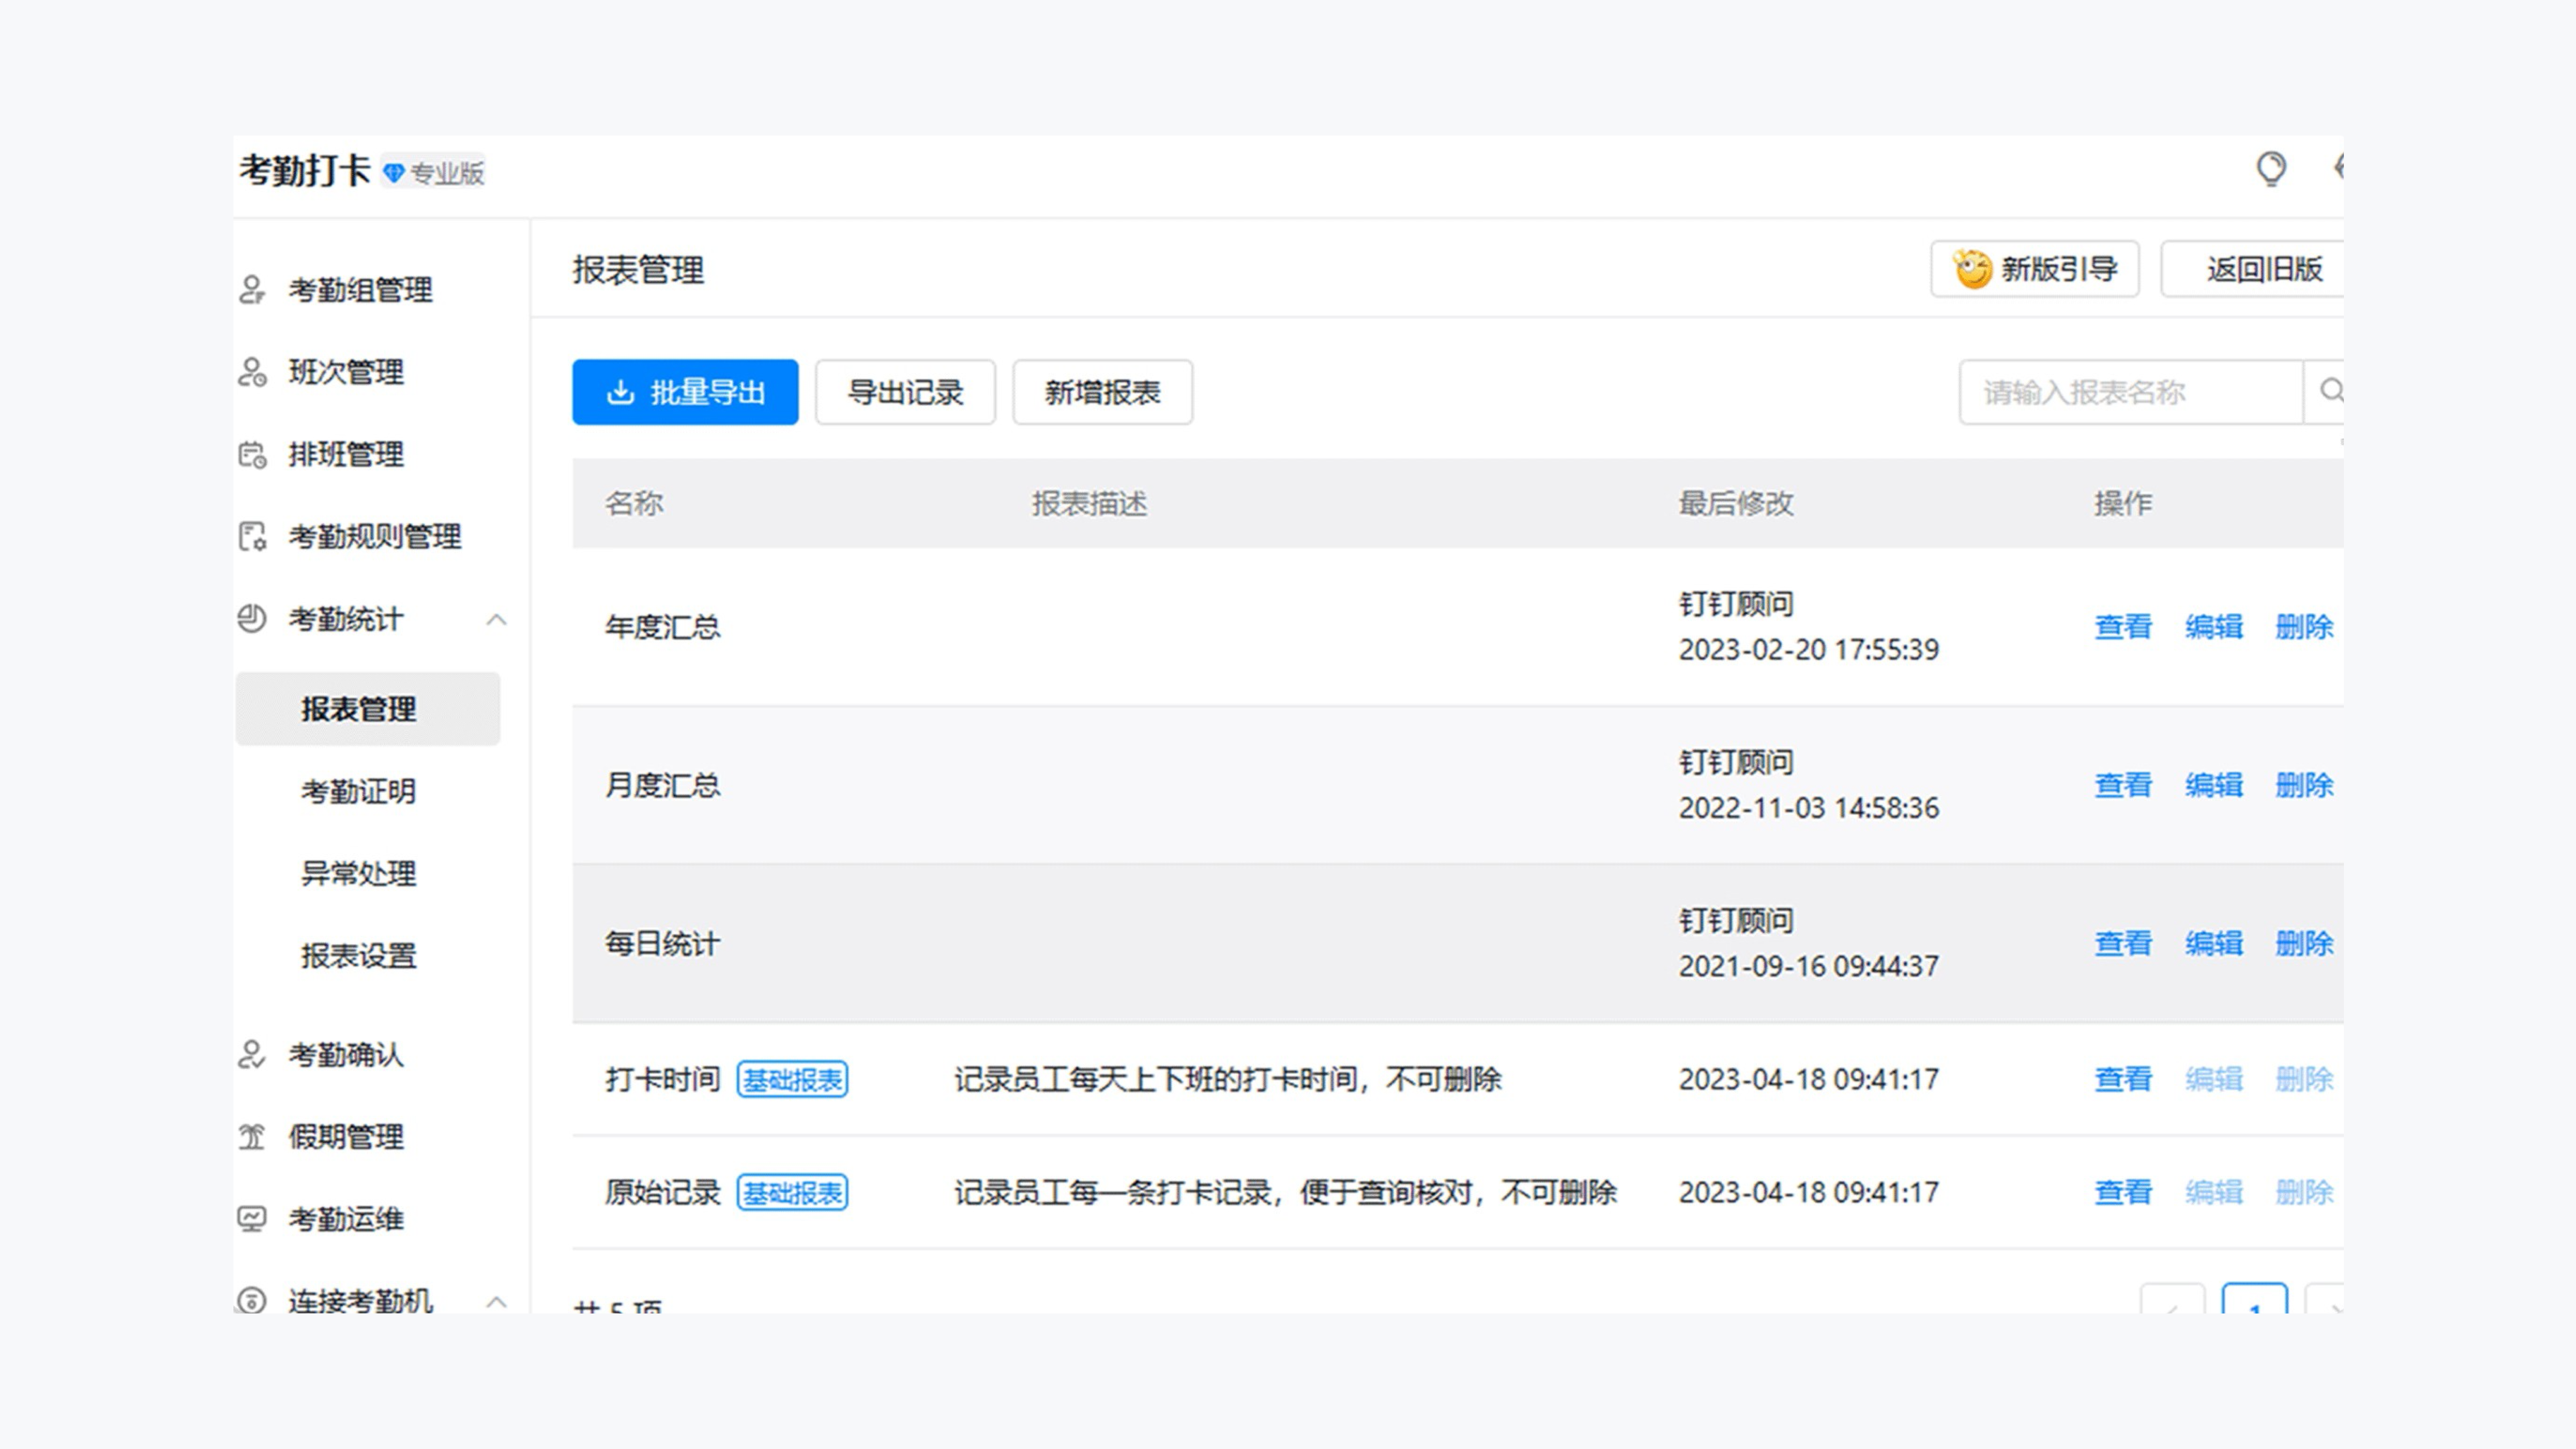2576x1449 pixels.
Task: Click the 2022-11-03 14:58:36 timestamp
Action: click(x=1808, y=808)
